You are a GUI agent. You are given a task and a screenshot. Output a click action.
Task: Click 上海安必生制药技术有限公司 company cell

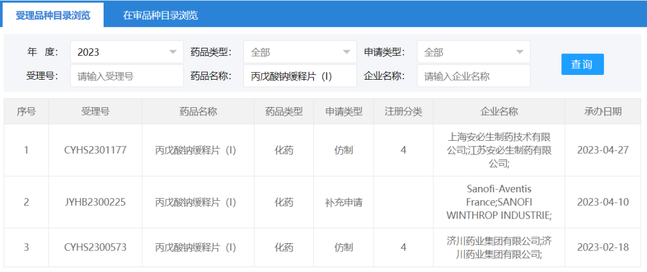click(x=499, y=150)
